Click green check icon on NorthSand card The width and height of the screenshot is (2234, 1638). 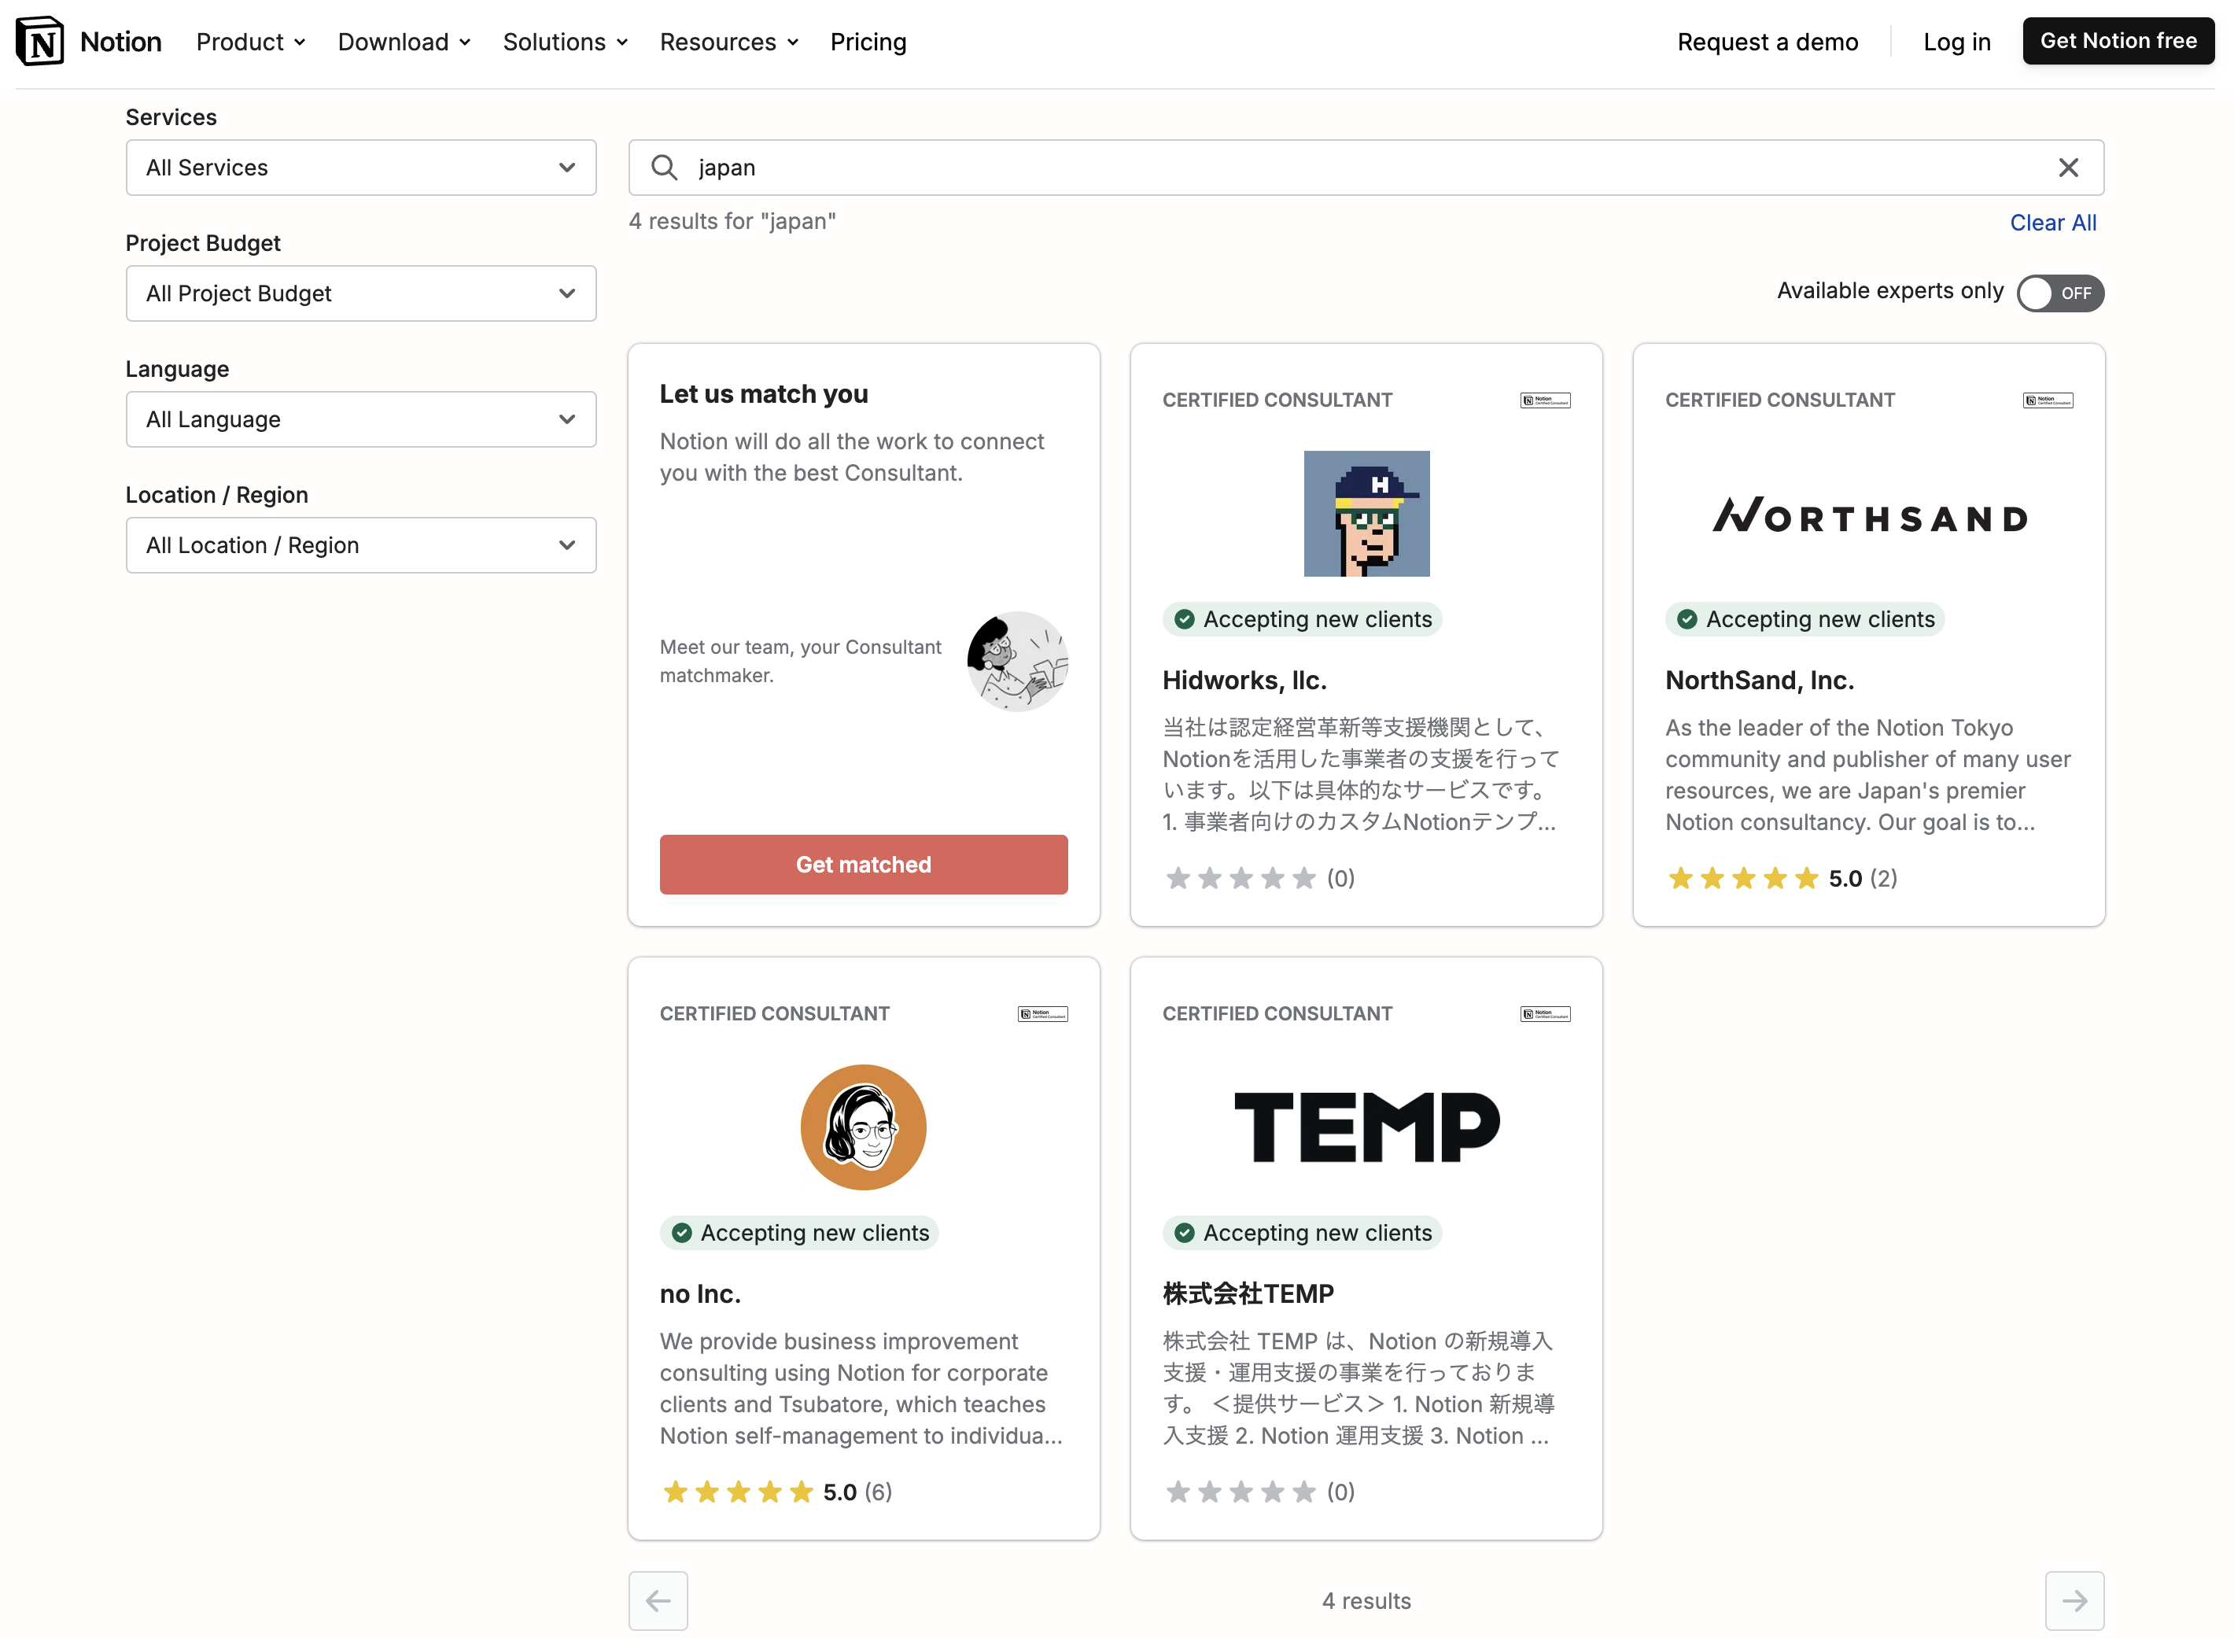1686,620
